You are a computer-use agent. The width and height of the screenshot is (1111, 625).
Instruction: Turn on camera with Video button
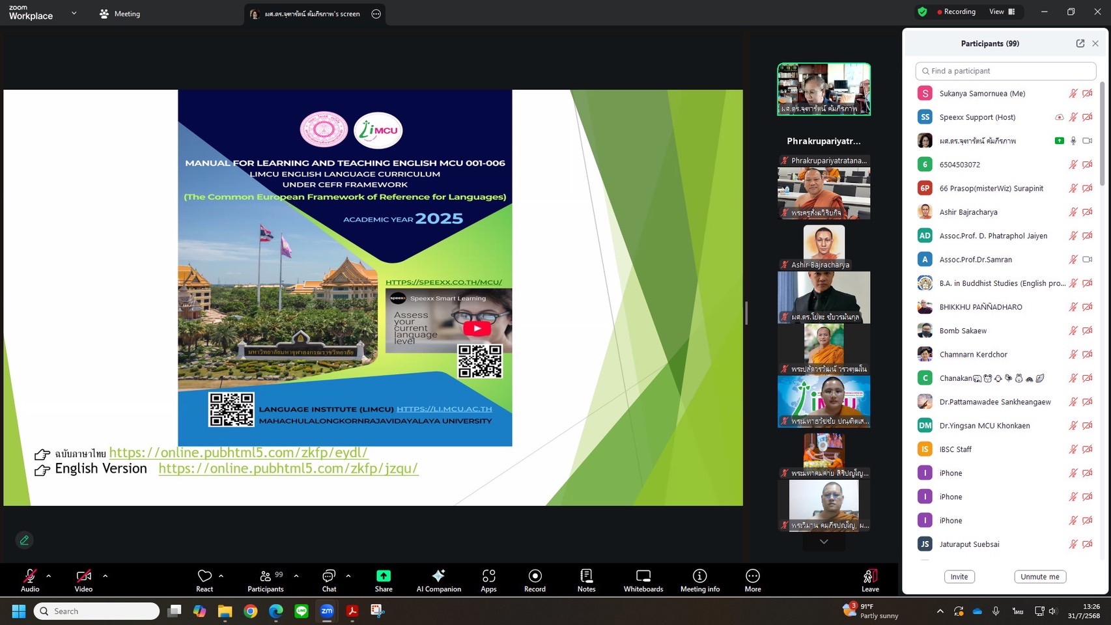(x=83, y=580)
